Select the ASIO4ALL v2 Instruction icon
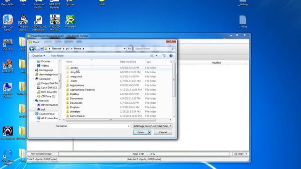The width and height of the screenshot is (301, 169). 39,23
